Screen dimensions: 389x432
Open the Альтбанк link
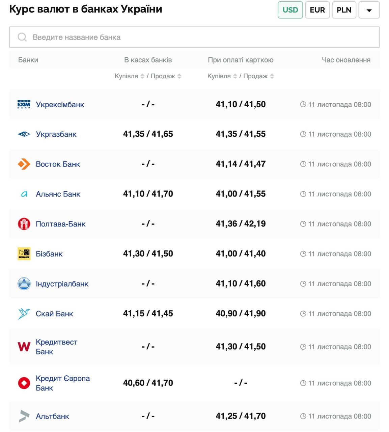[x=52, y=416]
